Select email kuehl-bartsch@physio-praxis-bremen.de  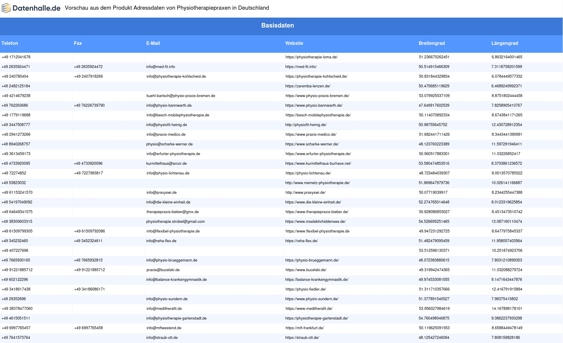click(181, 96)
